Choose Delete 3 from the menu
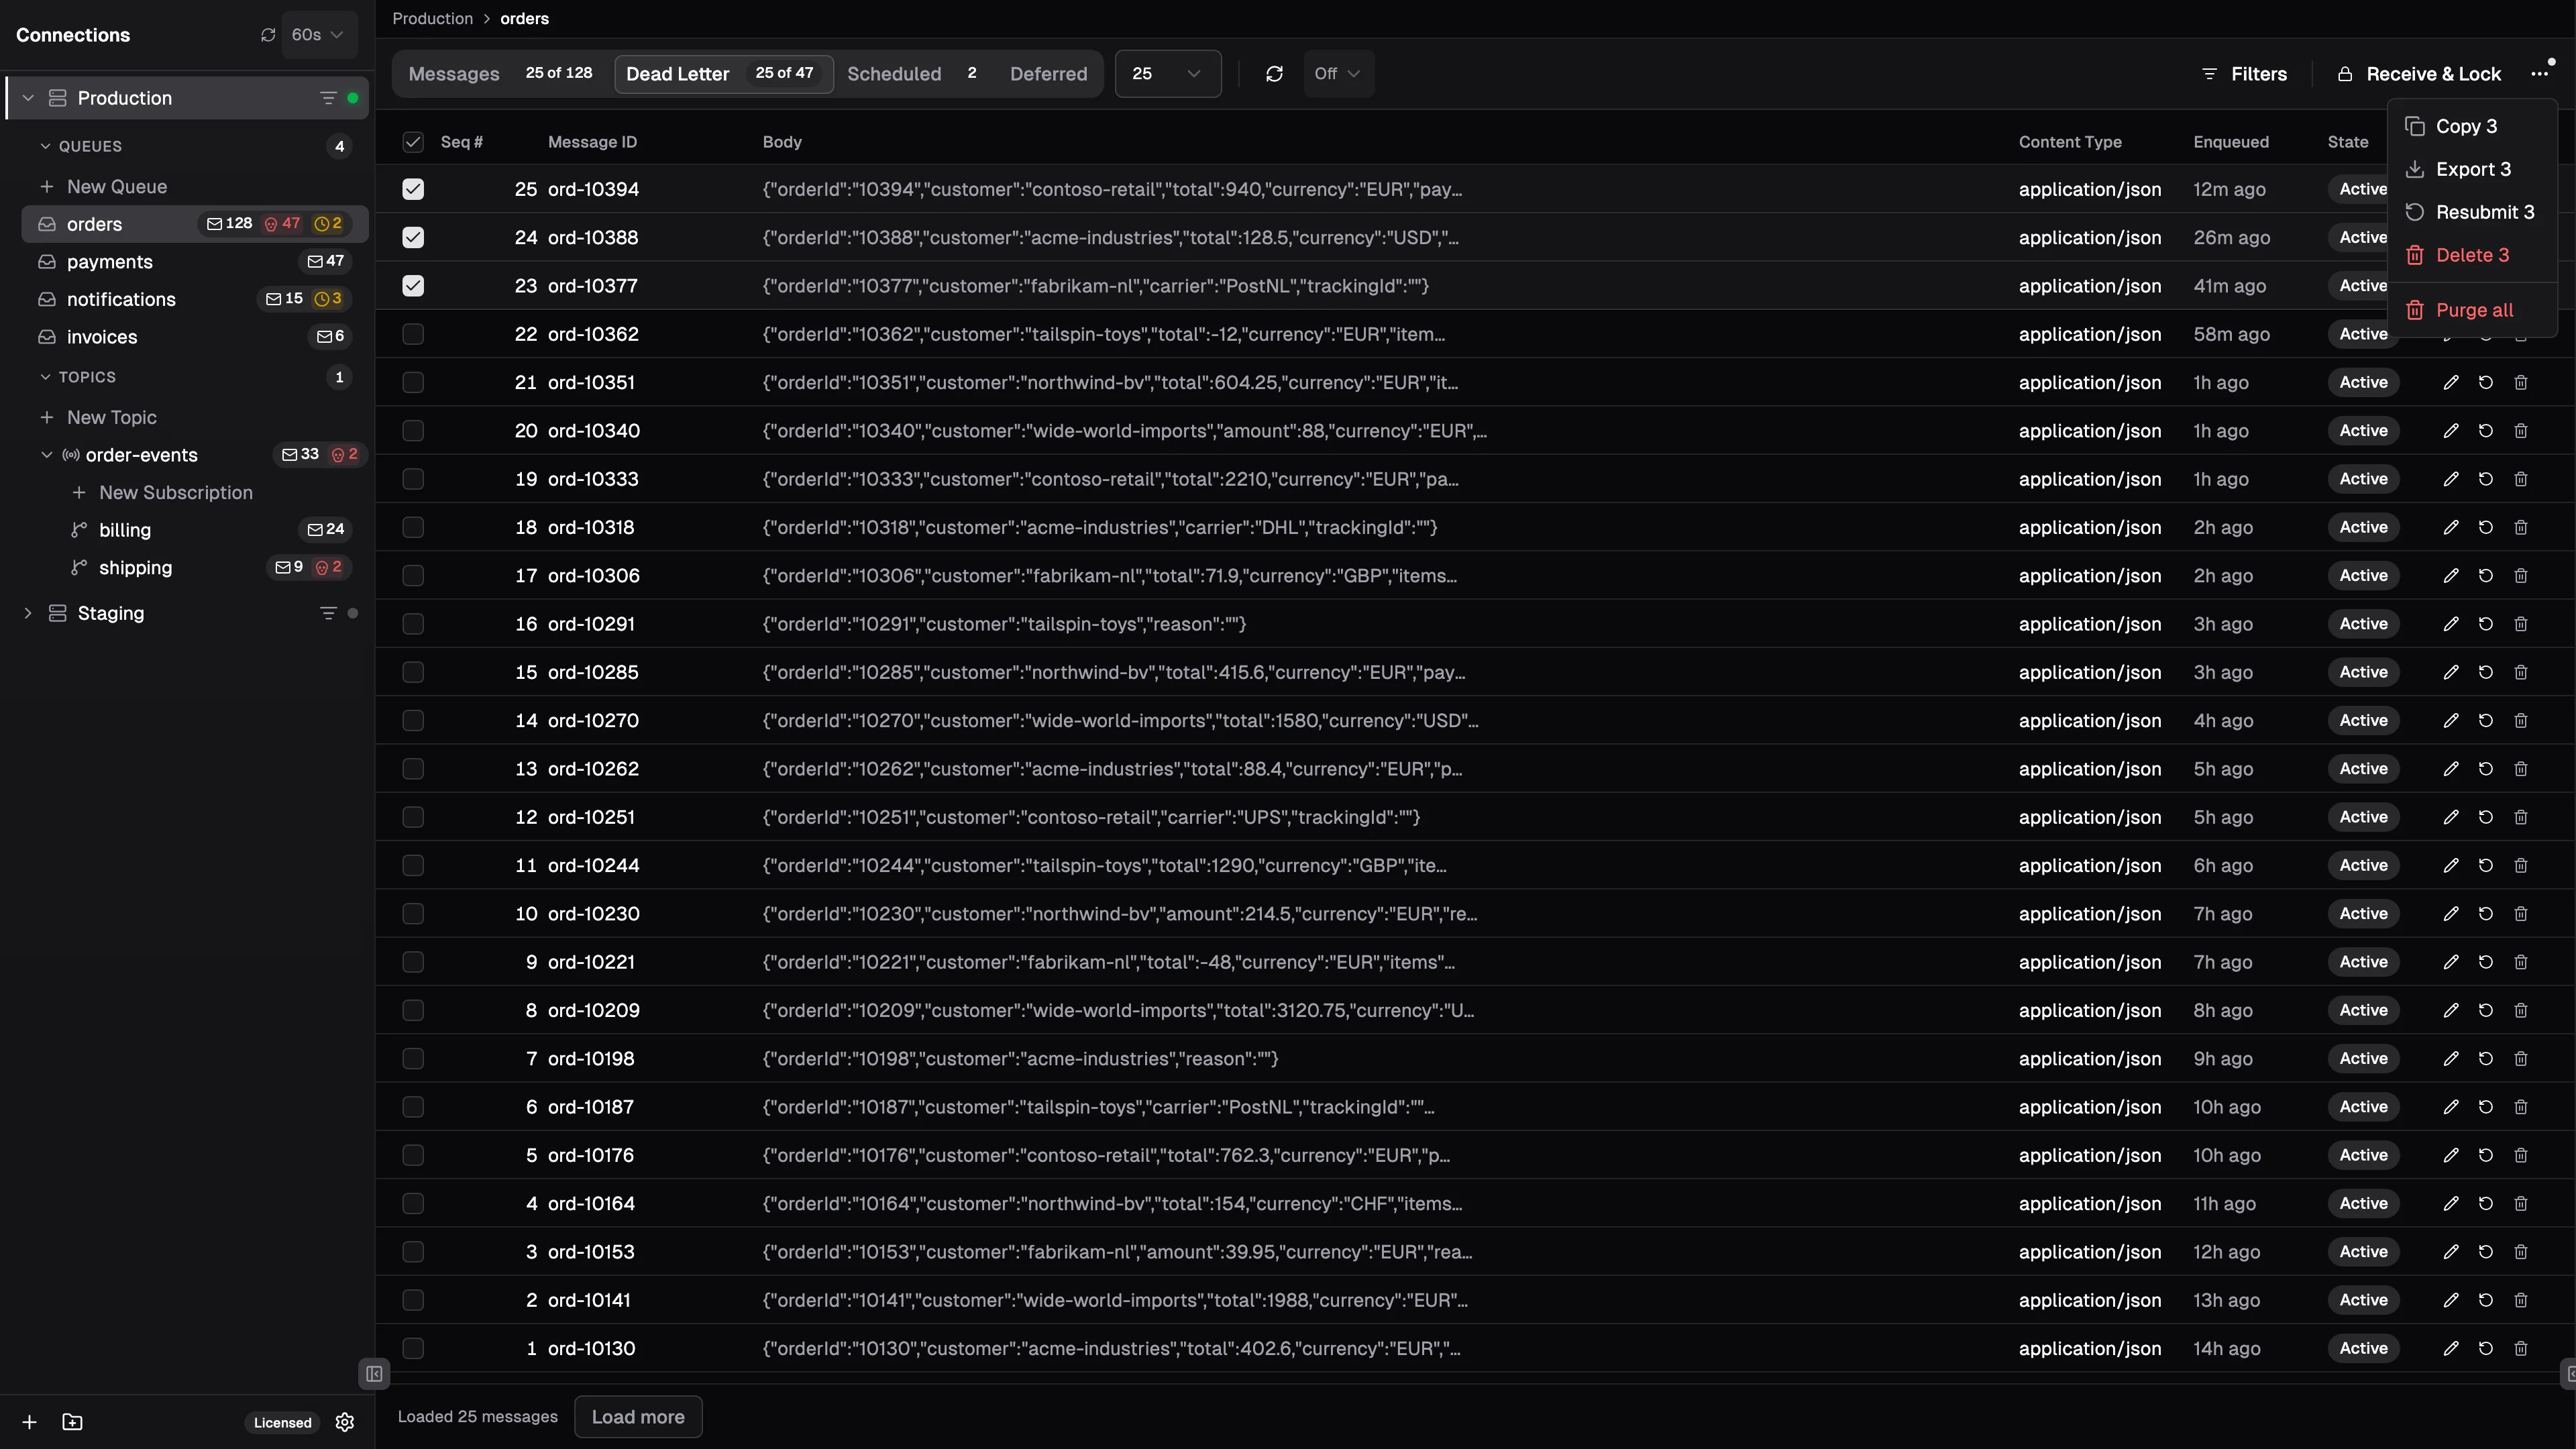This screenshot has height=1449, width=2576. 2472,255
